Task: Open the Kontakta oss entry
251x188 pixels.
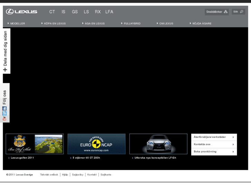Action: [214, 145]
